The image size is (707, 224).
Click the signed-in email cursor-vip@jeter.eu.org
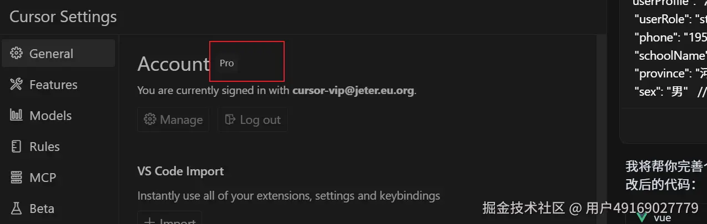tap(353, 90)
